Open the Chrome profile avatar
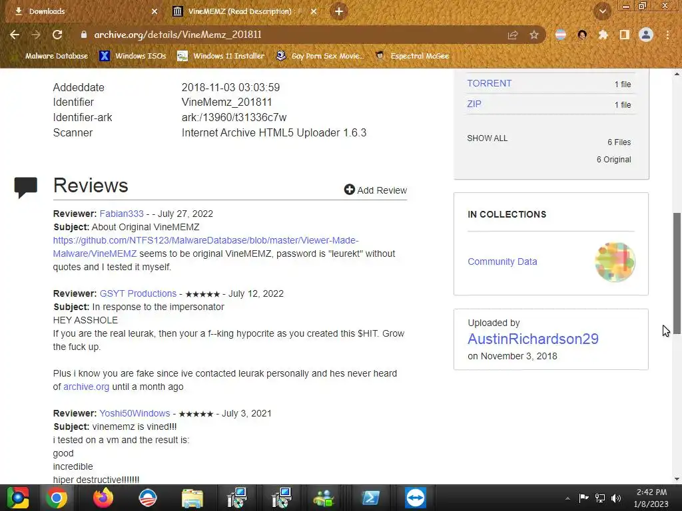The width and height of the screenshot is (682, 511). tap(646, 35)
